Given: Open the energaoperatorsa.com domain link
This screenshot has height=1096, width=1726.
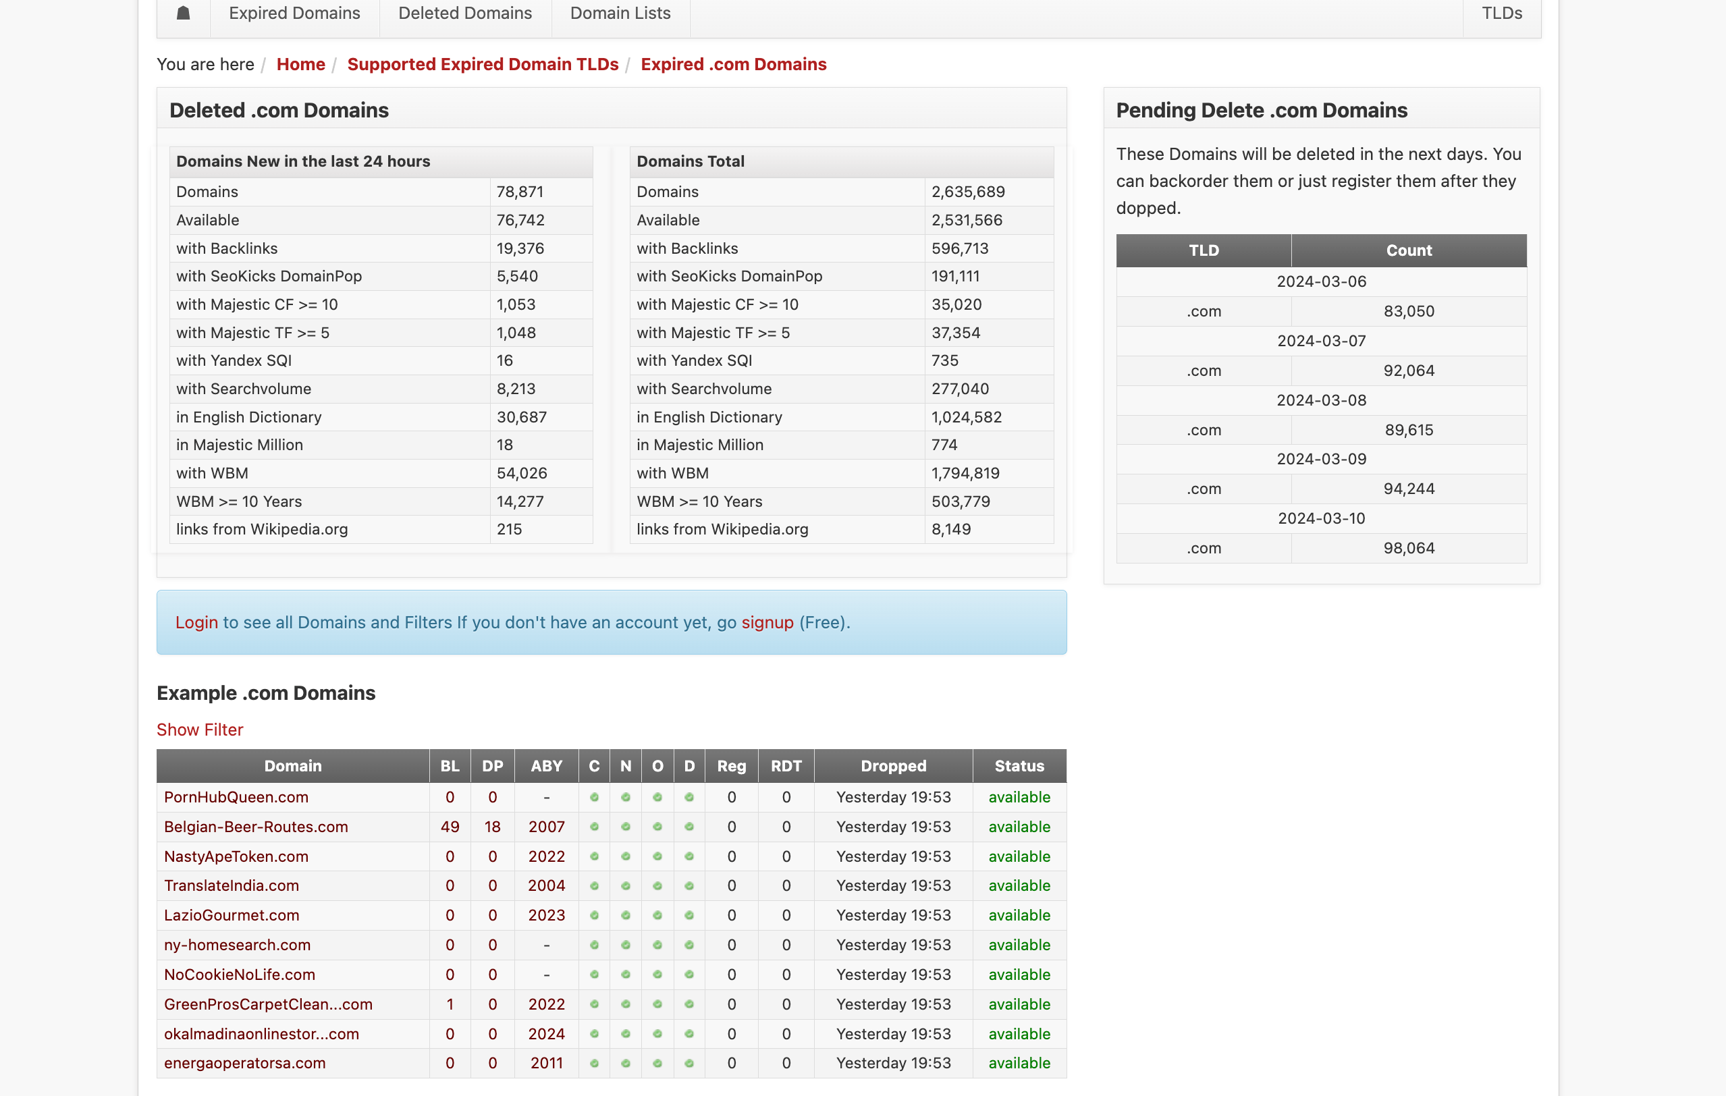Looking at the screenshot, I should [x=244, y=1063].
